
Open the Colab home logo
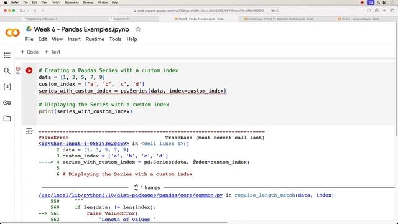point(12,32)
